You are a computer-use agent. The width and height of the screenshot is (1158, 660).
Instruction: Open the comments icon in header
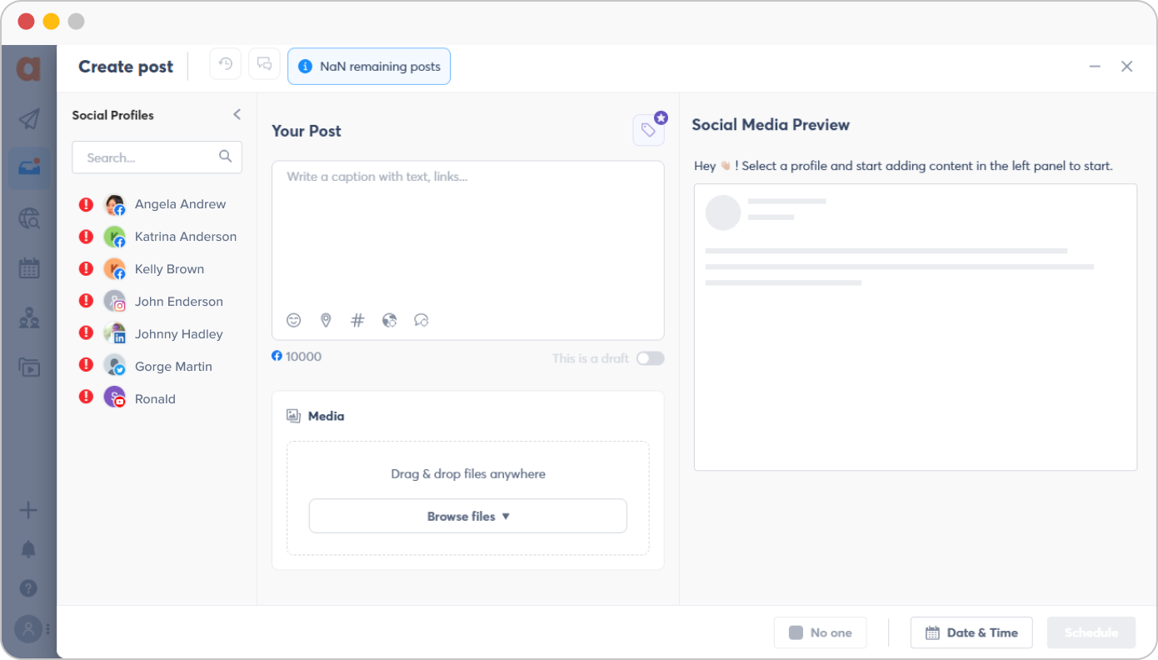click(264, 64)
